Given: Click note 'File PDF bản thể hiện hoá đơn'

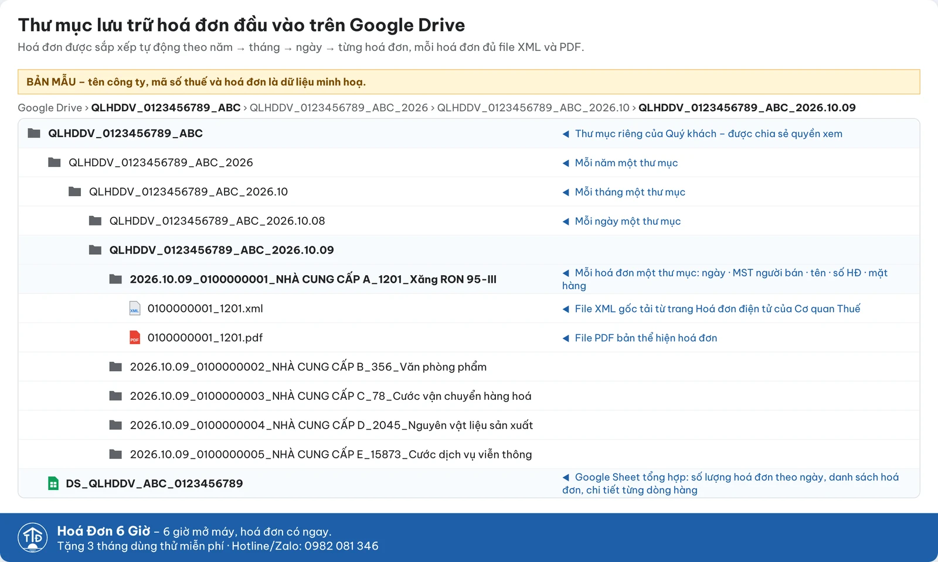Looking at the screenshot, I should point(640,338).
